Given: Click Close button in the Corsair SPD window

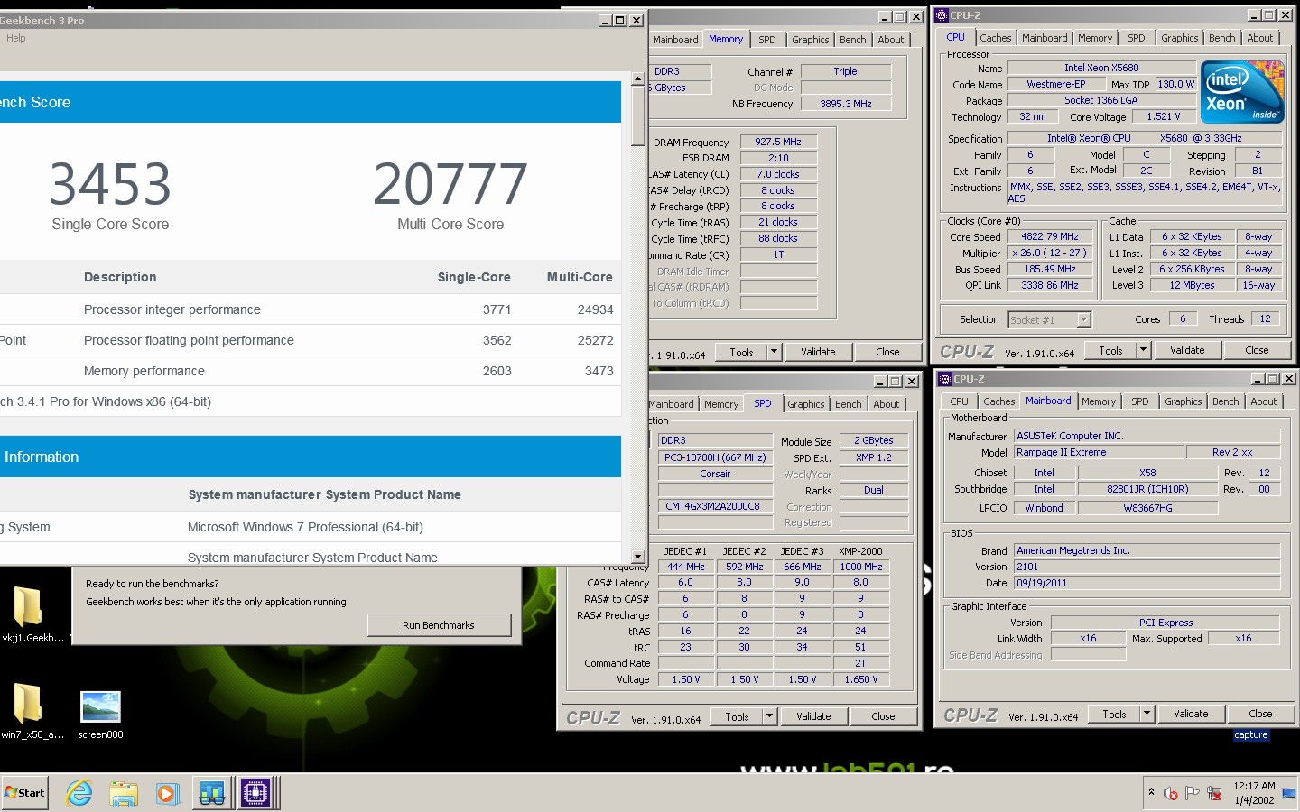Looking at the screenshot, I should click(x=883, y=716).
